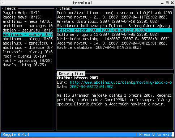Click the Items panel title
This screenshot has height=138, width=175.
click(65, 8)
